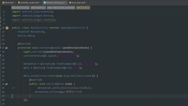Click savedInstanceState parameter on line 15
This screenshot has height=106, width=188.
pos(75,48)
